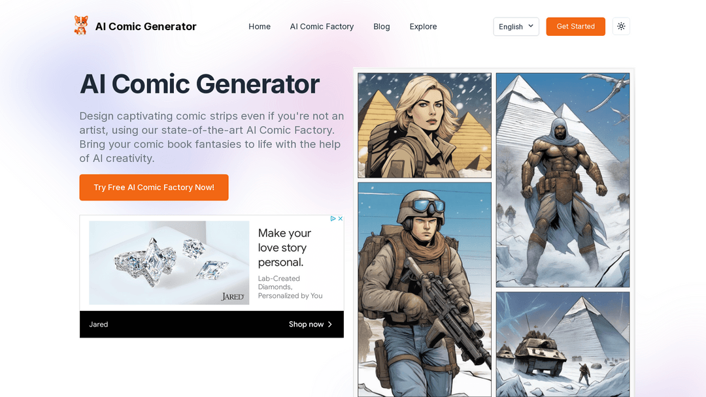Open the AI Comic Factory nav link
Viewport: 706px width, 397px height.
click(x=322, y=27)
